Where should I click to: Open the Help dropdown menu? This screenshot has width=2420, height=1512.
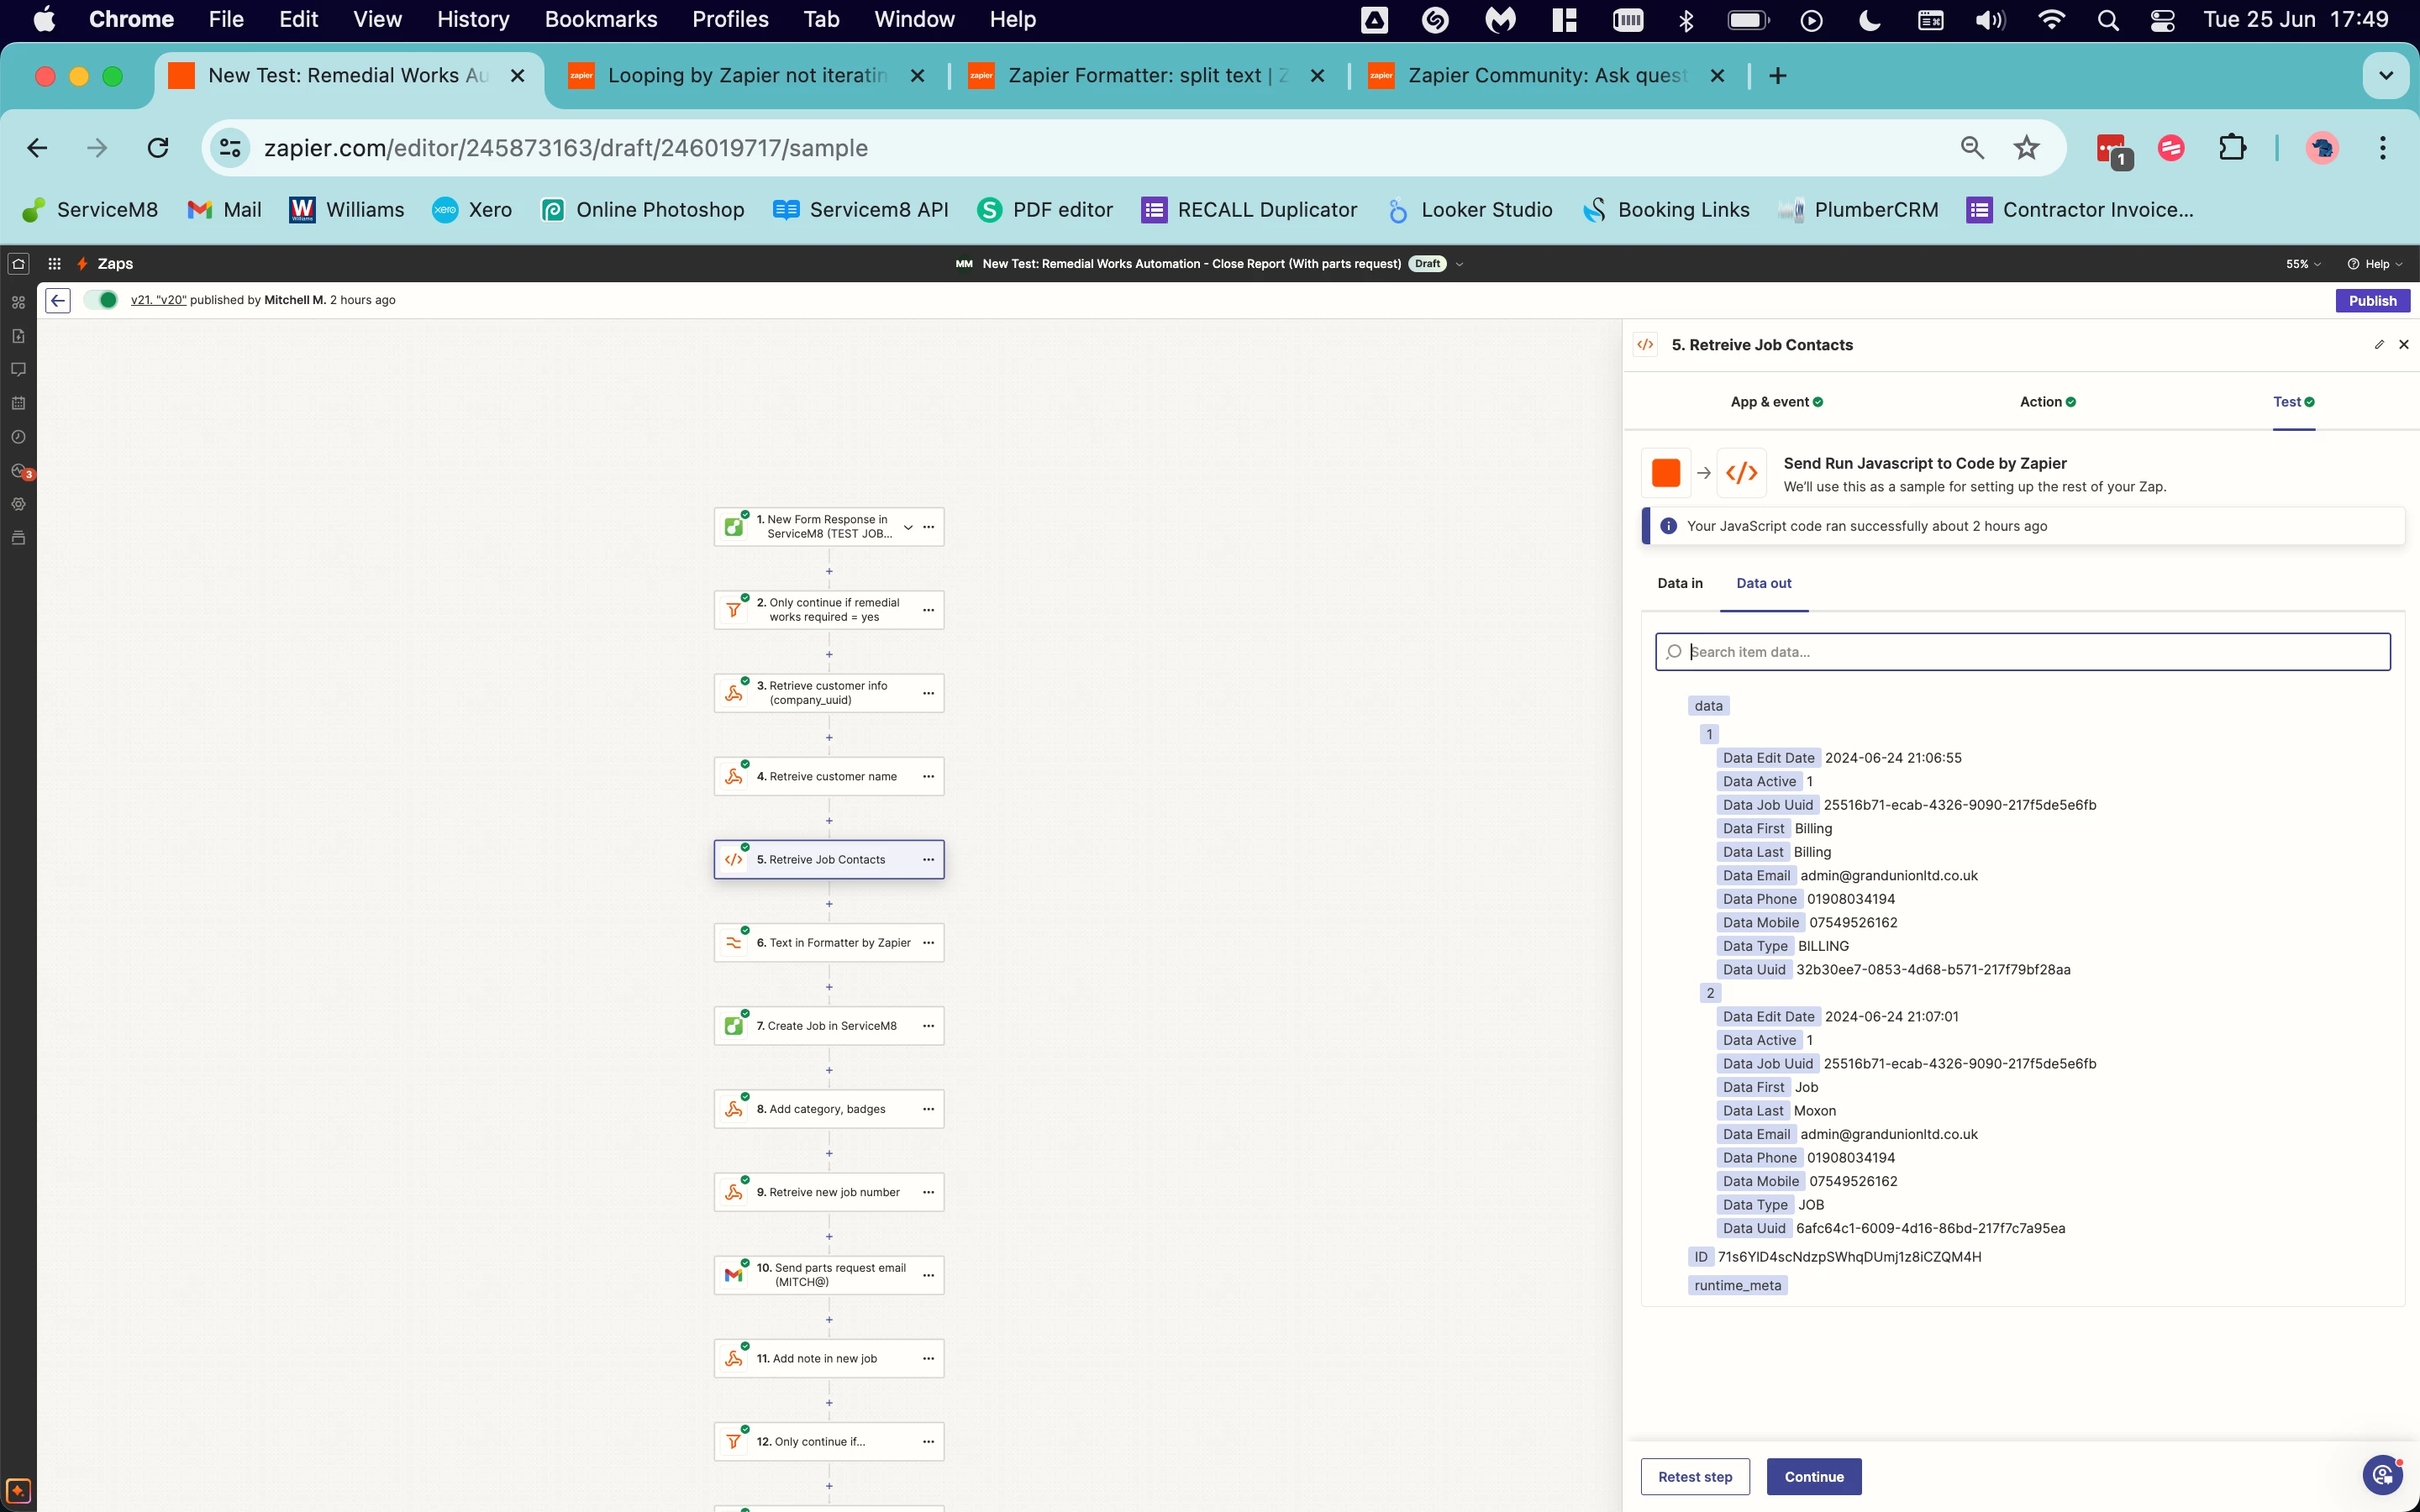(x=2375, y=264)
